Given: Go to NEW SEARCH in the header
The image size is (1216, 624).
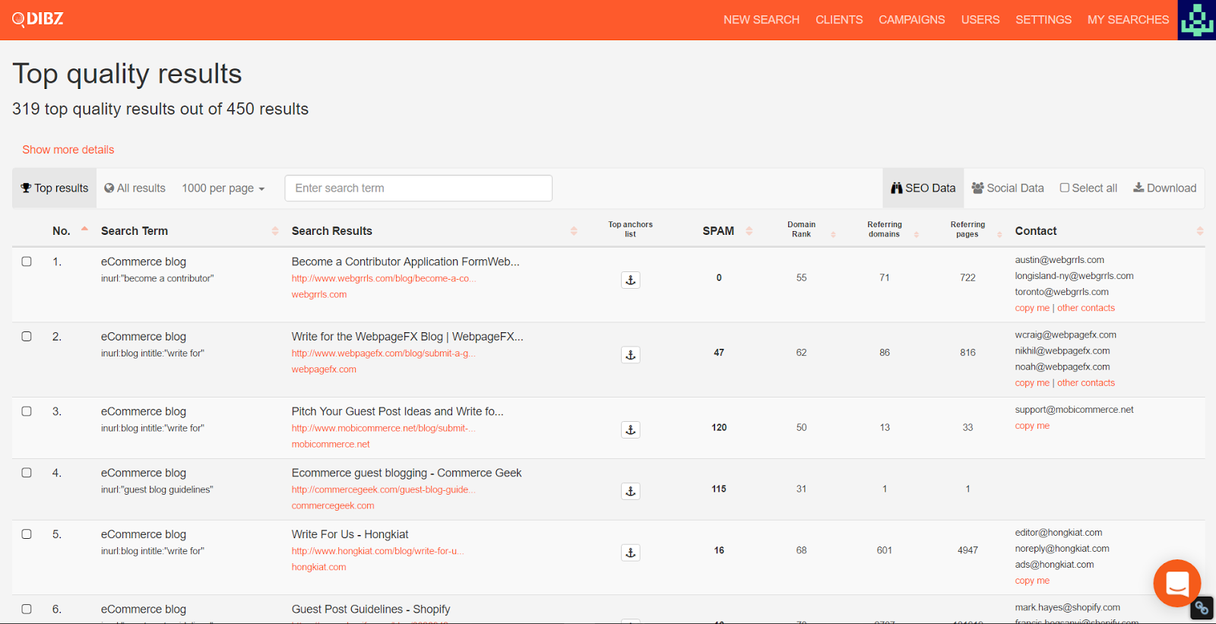Looking at the screenshot, I should click(x=761, y=20).
